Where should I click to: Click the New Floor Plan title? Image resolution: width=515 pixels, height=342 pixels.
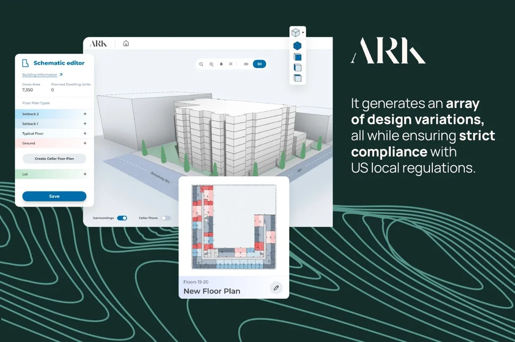pos(212,291)
